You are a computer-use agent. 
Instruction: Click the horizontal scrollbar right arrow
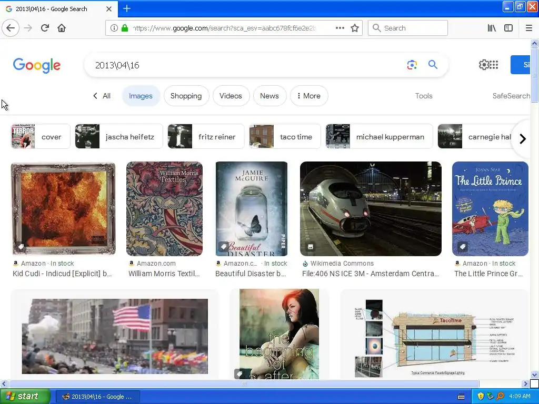526,383
